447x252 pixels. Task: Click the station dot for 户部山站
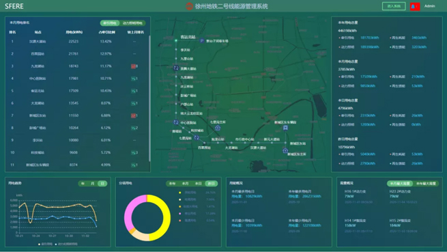click(176, 104)
